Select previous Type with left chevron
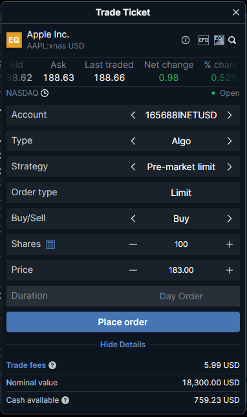247x417 pixels. (x=133, y=141)
